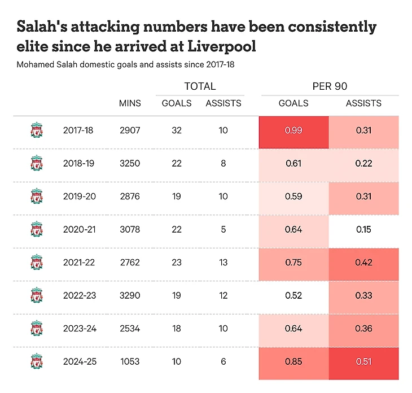Select the chart headline about Salah
The image size is (412, 393).
pyautogui.click(x=196, y=37)
